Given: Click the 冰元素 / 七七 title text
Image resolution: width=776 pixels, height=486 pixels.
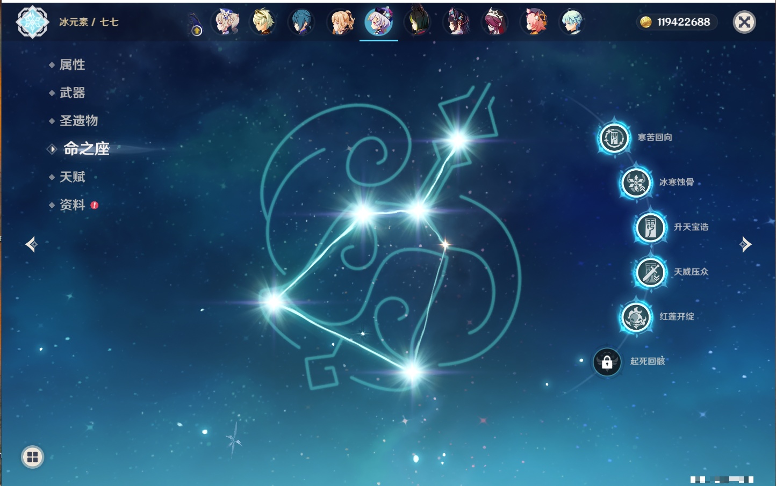Looking at the screenshot, I should pos(89,22).
